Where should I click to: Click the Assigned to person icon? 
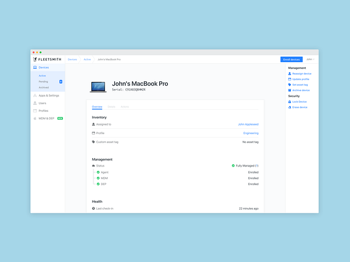94,124
